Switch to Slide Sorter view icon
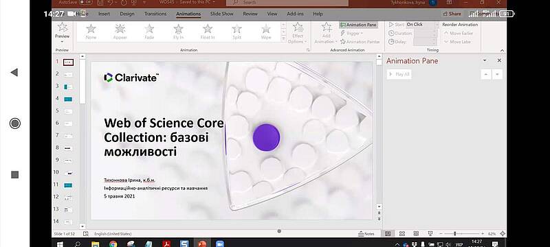 pos(402,234)
